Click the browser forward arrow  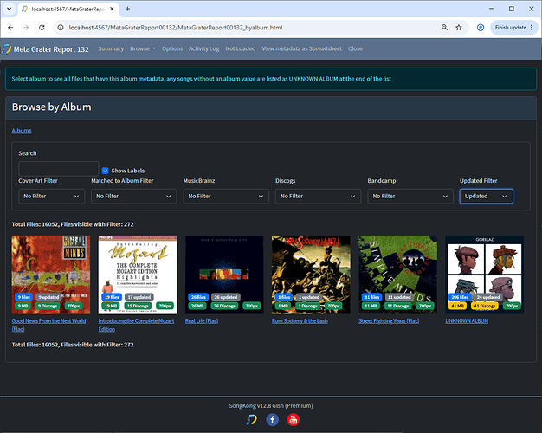tap(26, 28)
